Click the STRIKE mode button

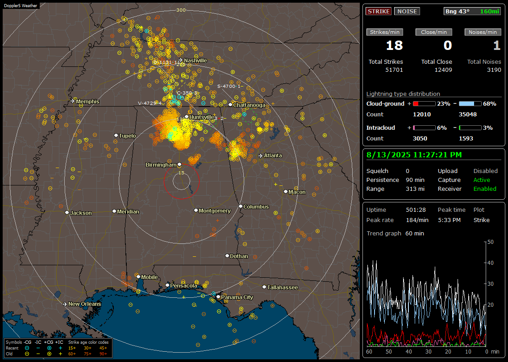pos(379,11)
